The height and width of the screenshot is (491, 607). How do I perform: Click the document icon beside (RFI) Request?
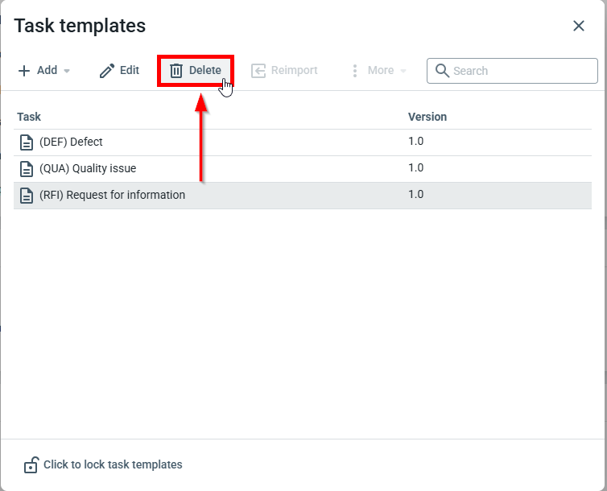(27, 196)
